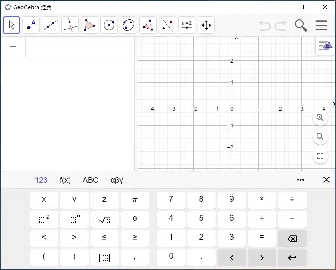336x270 pixels.
Task: Open the graphics style bar
Action: click(x=325, y=46)
